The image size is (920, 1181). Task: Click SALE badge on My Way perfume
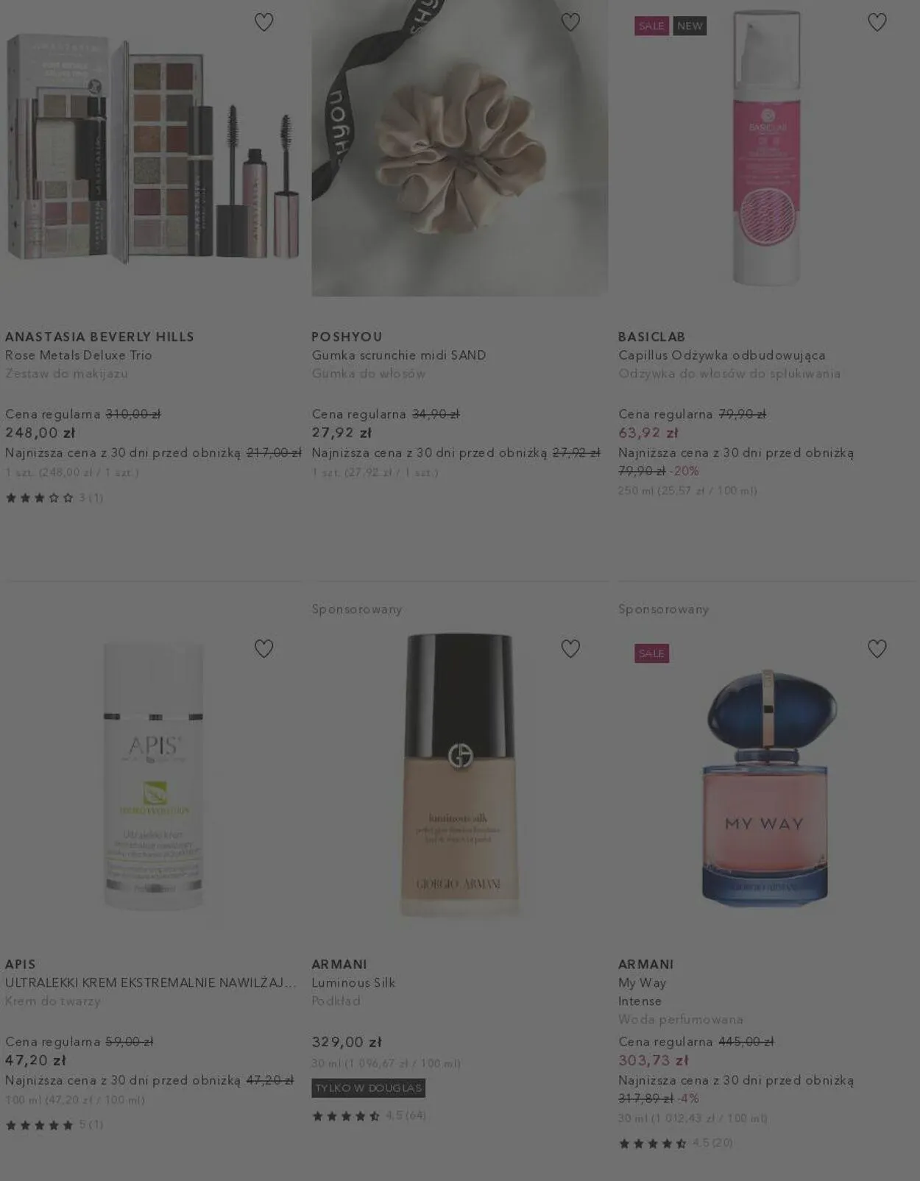point(651,653)
